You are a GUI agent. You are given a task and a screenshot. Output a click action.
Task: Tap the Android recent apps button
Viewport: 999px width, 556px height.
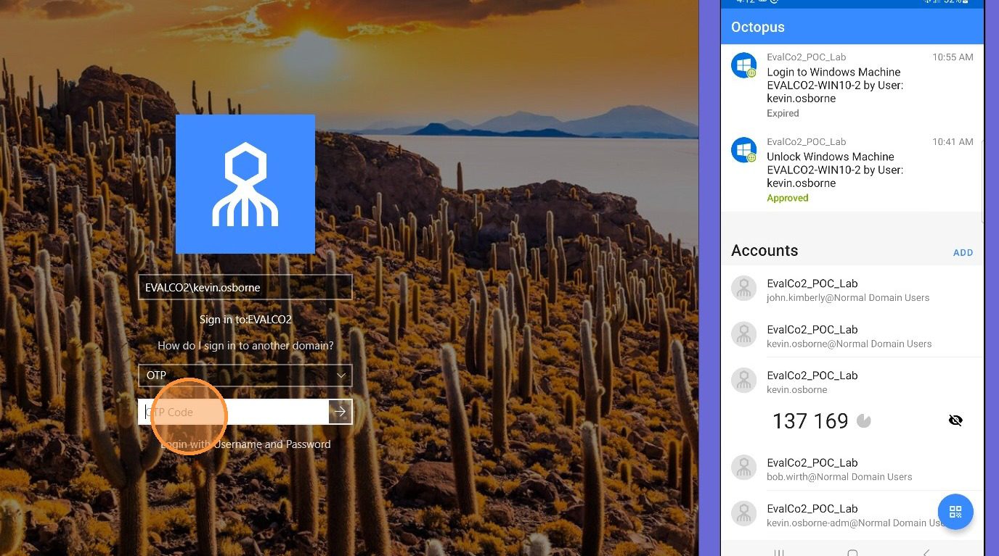click(779, 552)
